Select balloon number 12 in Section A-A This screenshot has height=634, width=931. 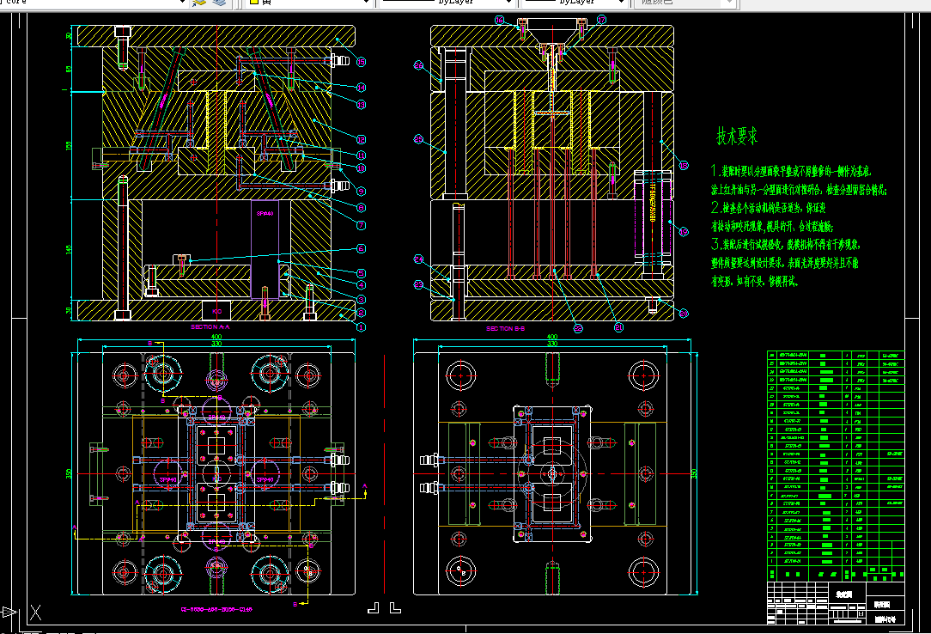tap(361, 139)
